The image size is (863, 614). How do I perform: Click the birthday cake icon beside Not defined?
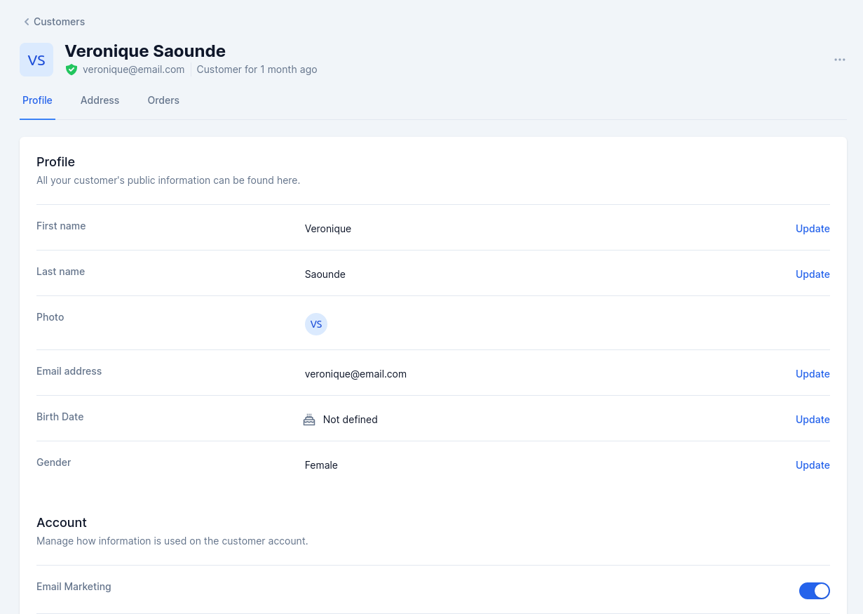[x=309, y=419]
